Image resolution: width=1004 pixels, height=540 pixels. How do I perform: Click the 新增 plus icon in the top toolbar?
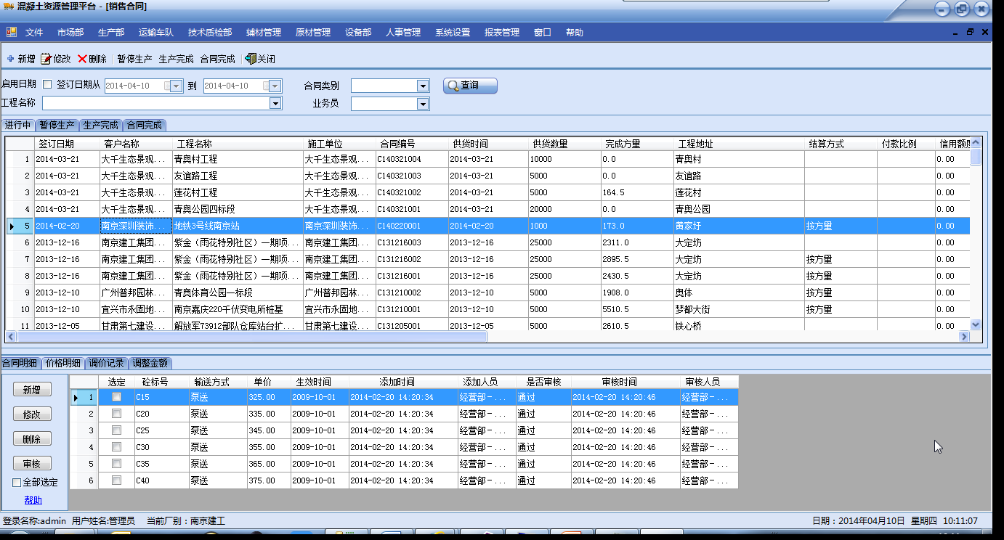tap(10, 59)
